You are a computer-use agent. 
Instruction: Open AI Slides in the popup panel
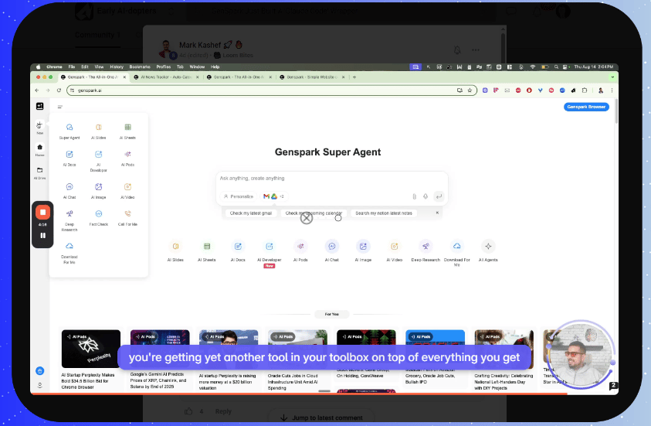(98, 131)
